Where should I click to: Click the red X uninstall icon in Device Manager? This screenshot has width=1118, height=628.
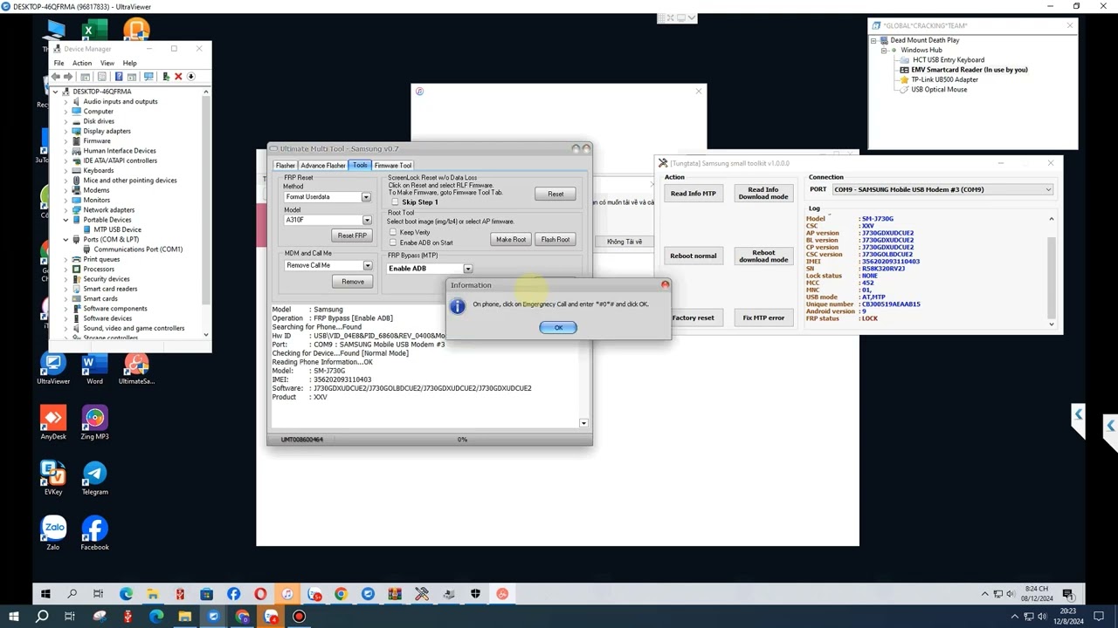pos(178,77)
